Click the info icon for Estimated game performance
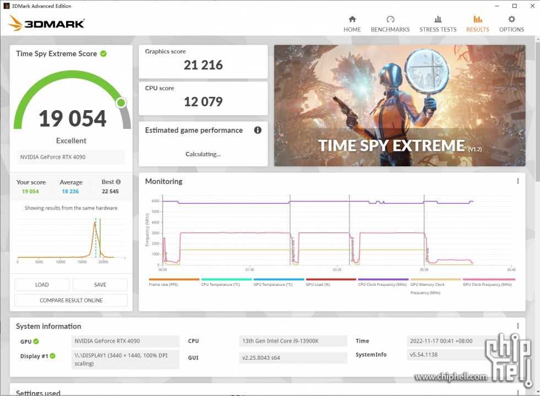 [258, 130]
